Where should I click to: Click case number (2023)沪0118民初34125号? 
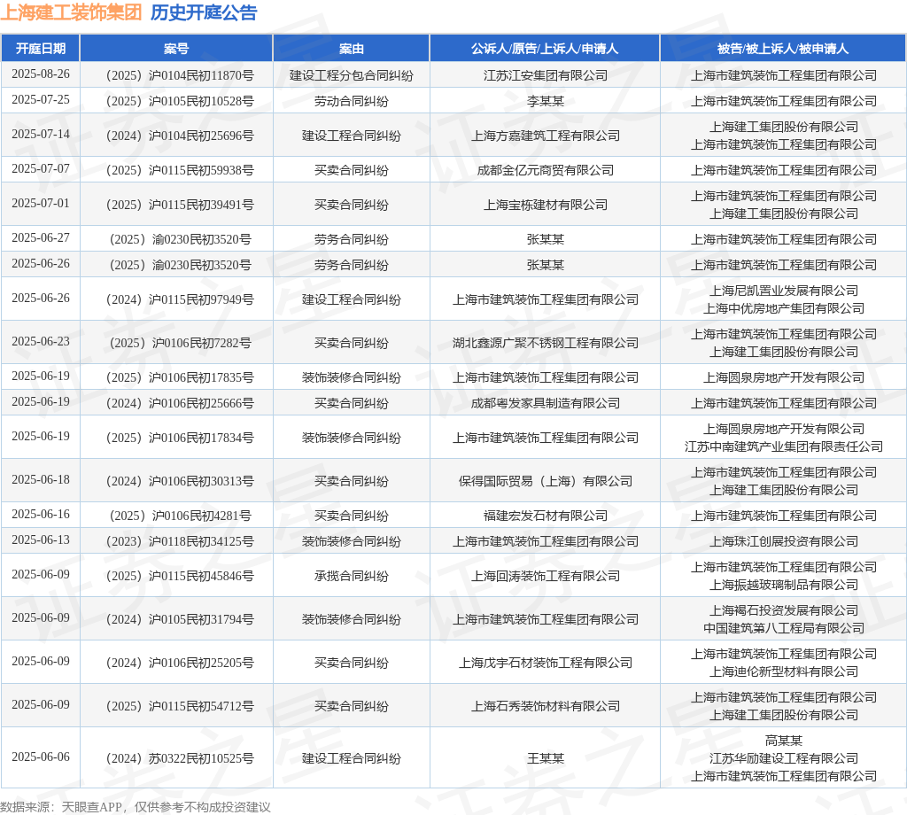coord(180,541)
